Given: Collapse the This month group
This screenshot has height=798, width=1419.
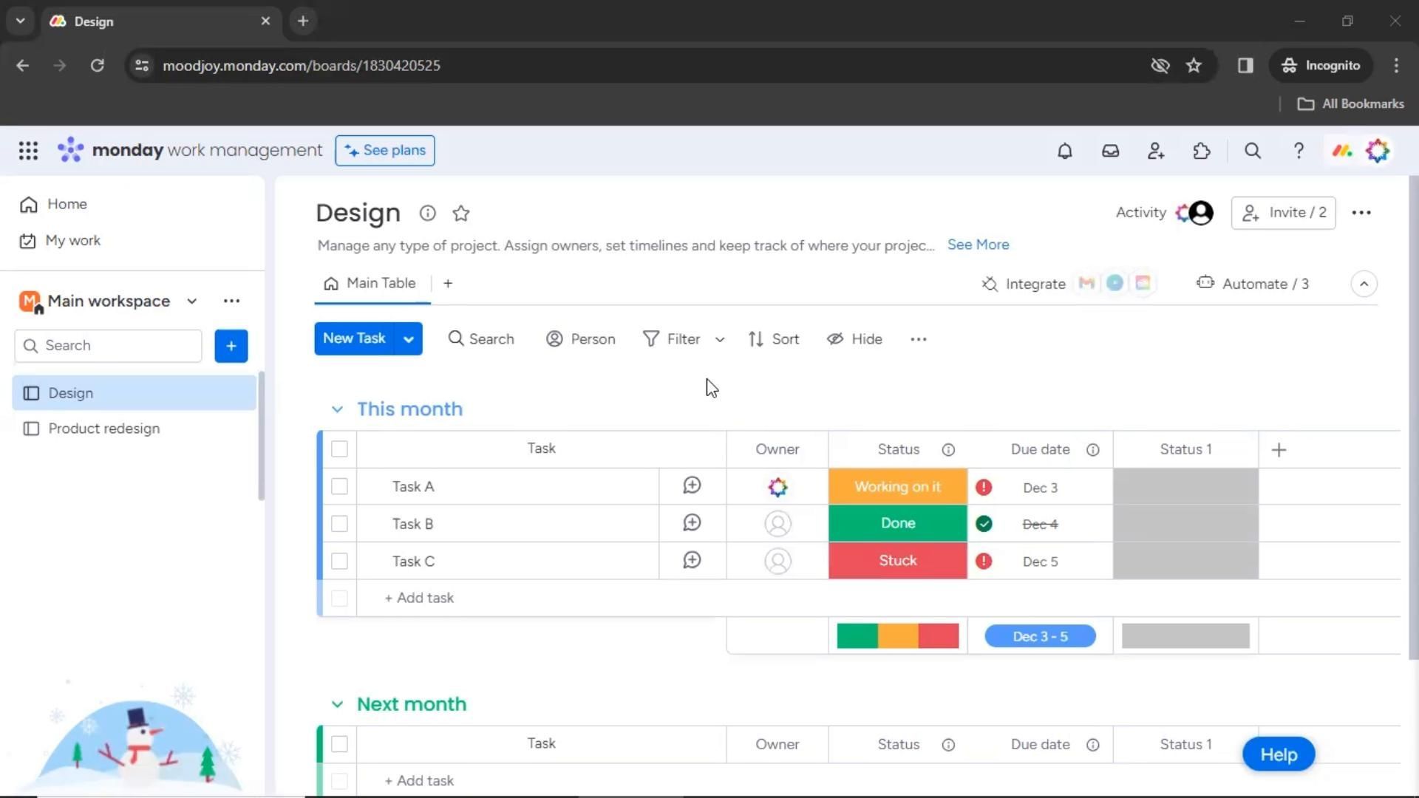Looking at the screenshot, I should pyautogui.click(x=337, y=409).
